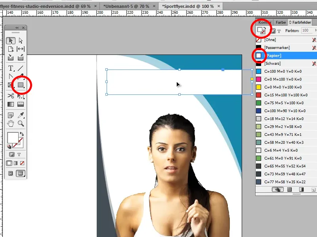Viewport: 317px width, 237px height.
Task: Show gradient swatches only button
Action: (x=301, y=190)
